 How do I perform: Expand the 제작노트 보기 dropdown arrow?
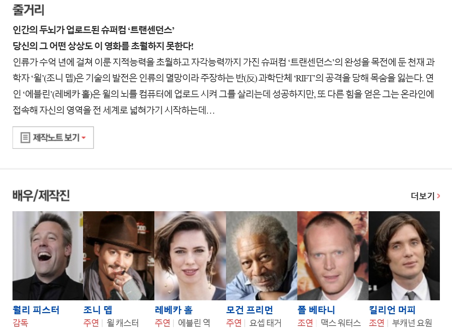(83, 138)
